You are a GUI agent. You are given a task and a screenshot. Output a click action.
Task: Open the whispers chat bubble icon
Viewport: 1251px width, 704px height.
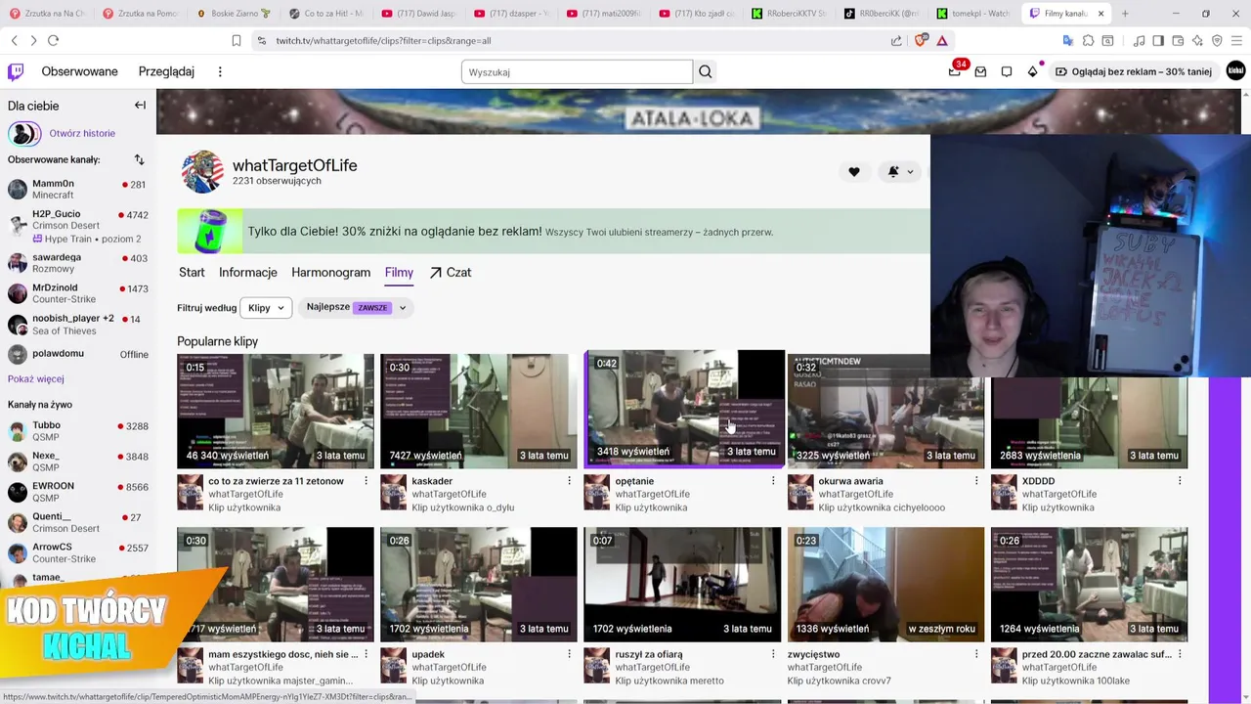pyautogui.click(x=1007, y=71)
